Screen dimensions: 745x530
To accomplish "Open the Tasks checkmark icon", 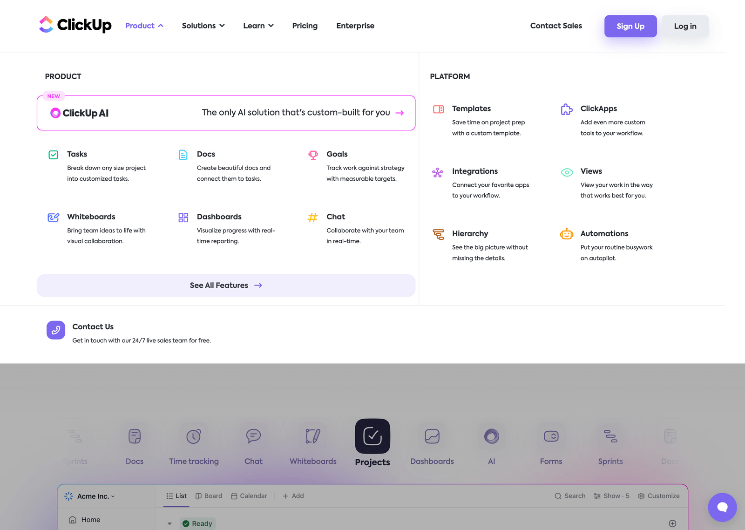I will pos(54,155).
